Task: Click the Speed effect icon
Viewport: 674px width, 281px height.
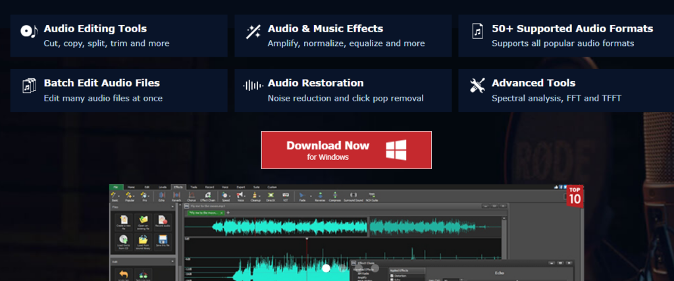Action: coord(224,195)
